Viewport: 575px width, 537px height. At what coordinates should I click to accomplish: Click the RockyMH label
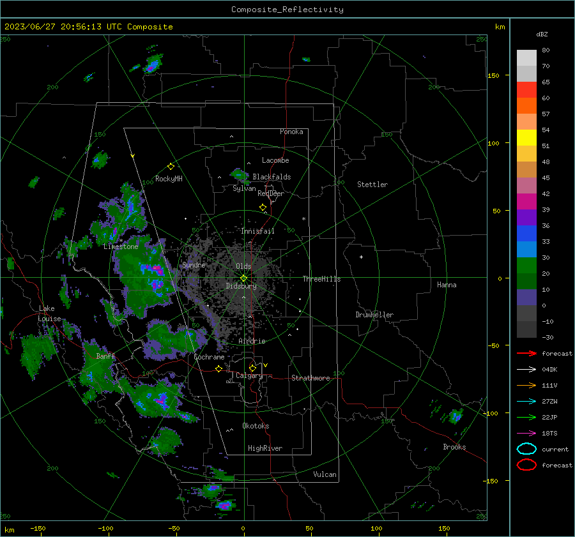point(169,179)
